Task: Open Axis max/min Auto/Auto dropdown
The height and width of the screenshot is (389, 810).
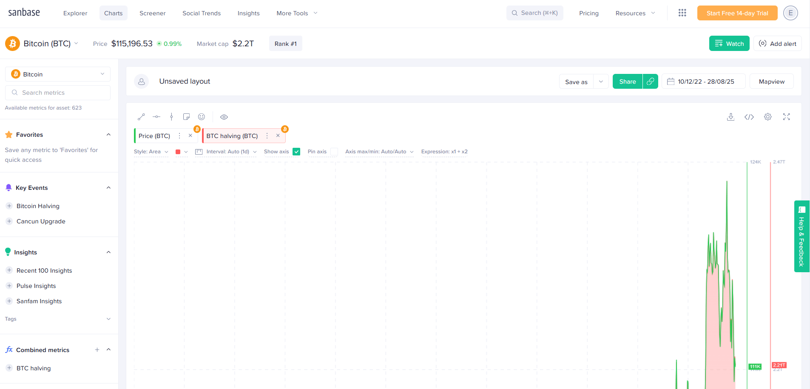Action: (x=379, y=152)
